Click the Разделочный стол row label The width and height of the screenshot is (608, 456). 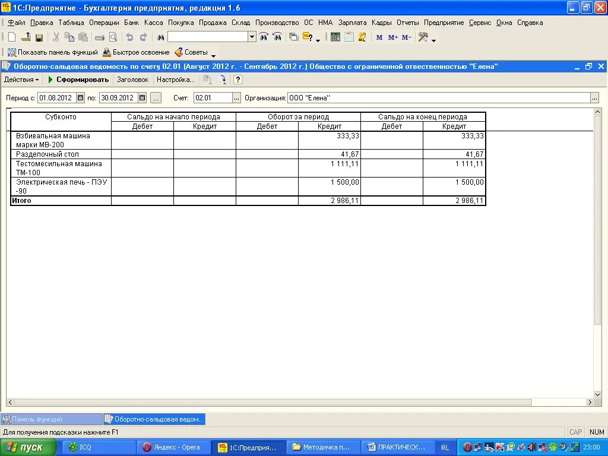(47, 154)
